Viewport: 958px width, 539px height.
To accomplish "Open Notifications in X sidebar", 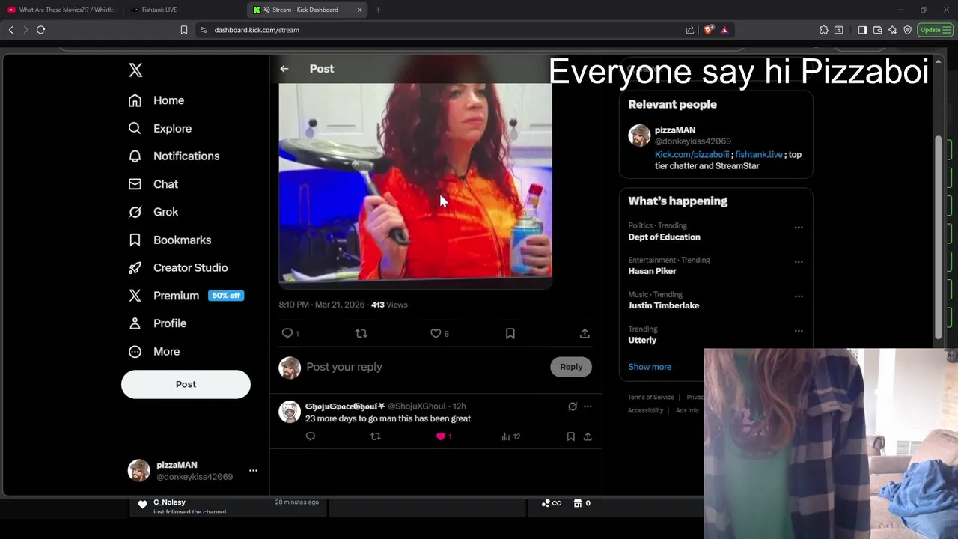I will point(174,156).
